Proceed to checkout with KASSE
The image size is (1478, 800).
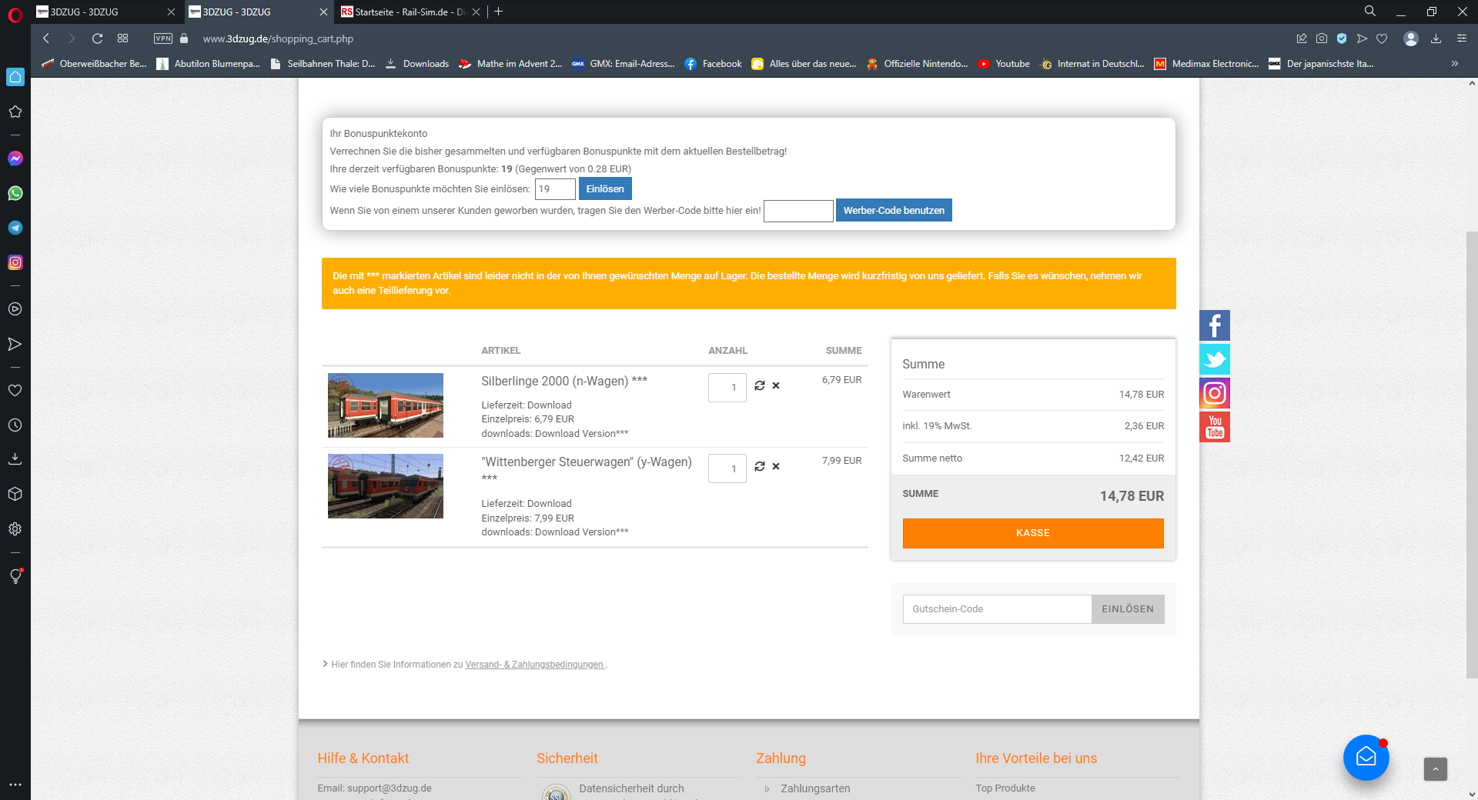click(1033, 533)
